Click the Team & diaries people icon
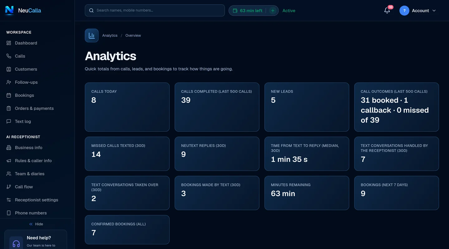 pyautogui.click(x=9, y=174)
